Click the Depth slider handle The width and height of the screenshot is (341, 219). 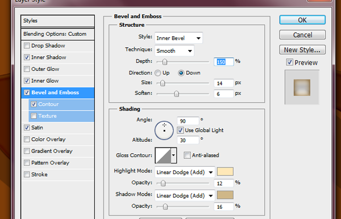coord(165,62)
